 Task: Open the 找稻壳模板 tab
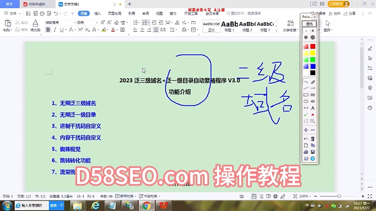pos(37,4)
